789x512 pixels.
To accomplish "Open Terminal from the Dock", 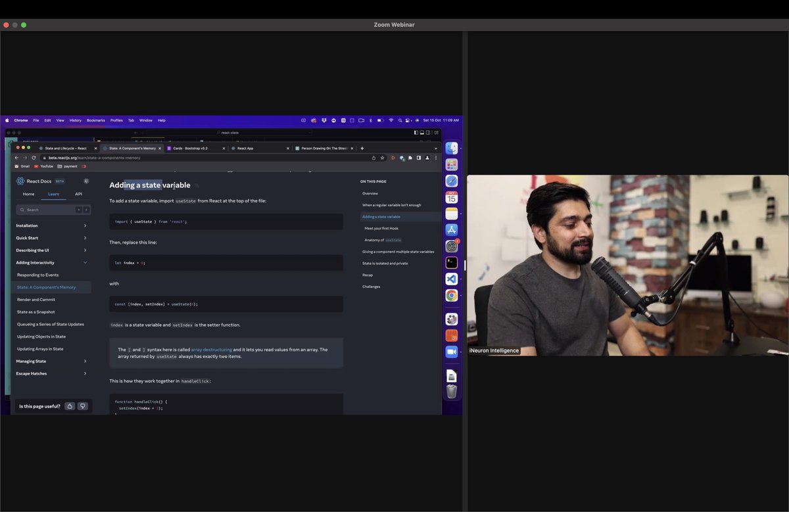I will [x=451, y=262].
